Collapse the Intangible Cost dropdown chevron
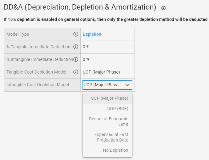This screenshot has height=160, width=209. (127, 85)
